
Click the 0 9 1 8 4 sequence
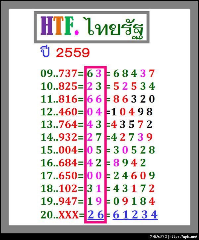[134, 201]
